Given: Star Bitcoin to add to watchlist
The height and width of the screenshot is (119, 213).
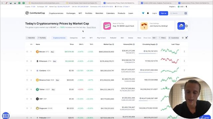Looking at the screenshot, I should click(27, 52).
